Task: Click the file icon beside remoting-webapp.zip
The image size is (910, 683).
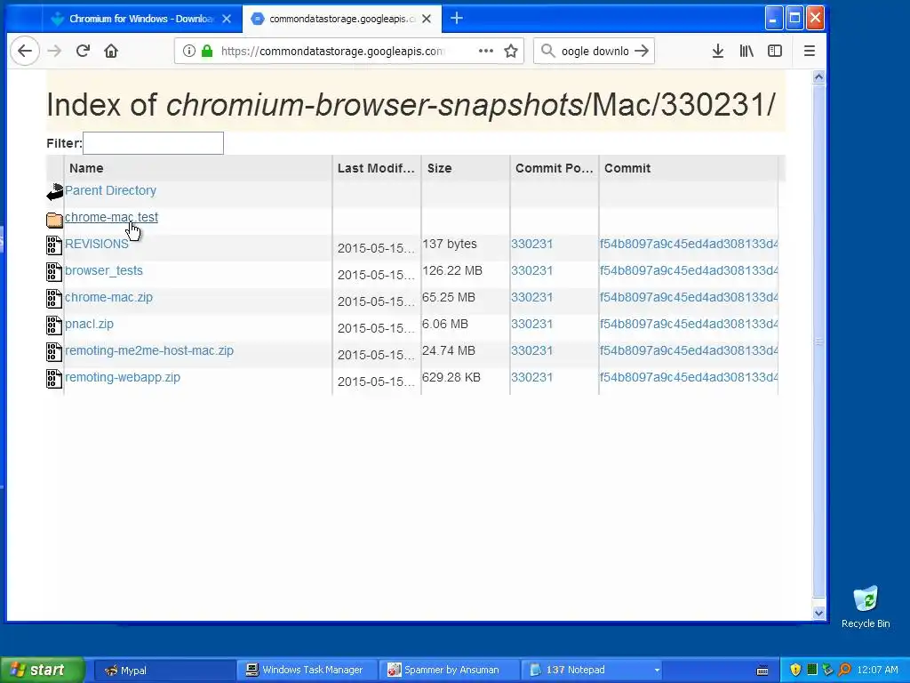Action: point(54,379)
